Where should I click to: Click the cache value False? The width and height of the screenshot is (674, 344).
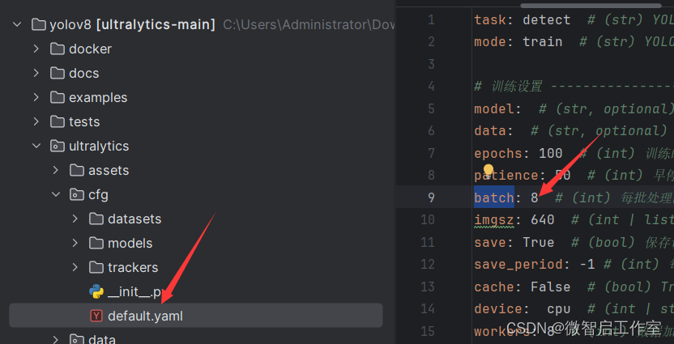point(551,287)
